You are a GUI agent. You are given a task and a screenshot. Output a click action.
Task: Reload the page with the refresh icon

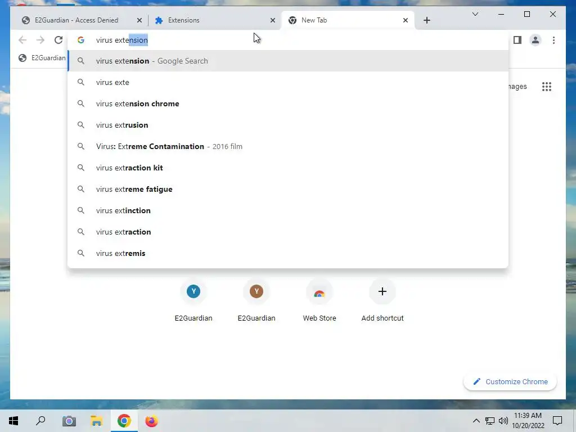tap(58, 40)
